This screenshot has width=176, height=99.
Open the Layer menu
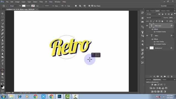point(23,2)
